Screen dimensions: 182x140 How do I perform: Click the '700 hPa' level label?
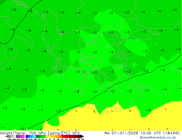pos(37,133)
